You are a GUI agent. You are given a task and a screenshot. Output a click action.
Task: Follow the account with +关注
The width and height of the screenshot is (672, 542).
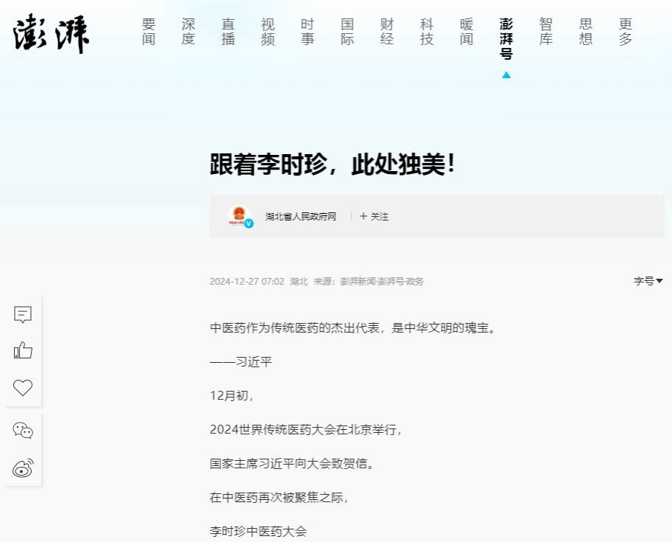coord(374,217)
